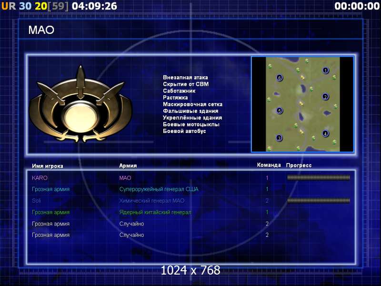Click the lowest star marker on minimap
Viewport: 381px width, 286px height.
click(301, 132)
